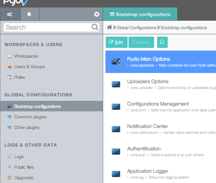This screenshot has width=216, height=183.
Task: Click the Bootstrap configurations sidebar icon
Action: [x=10, y=106]
